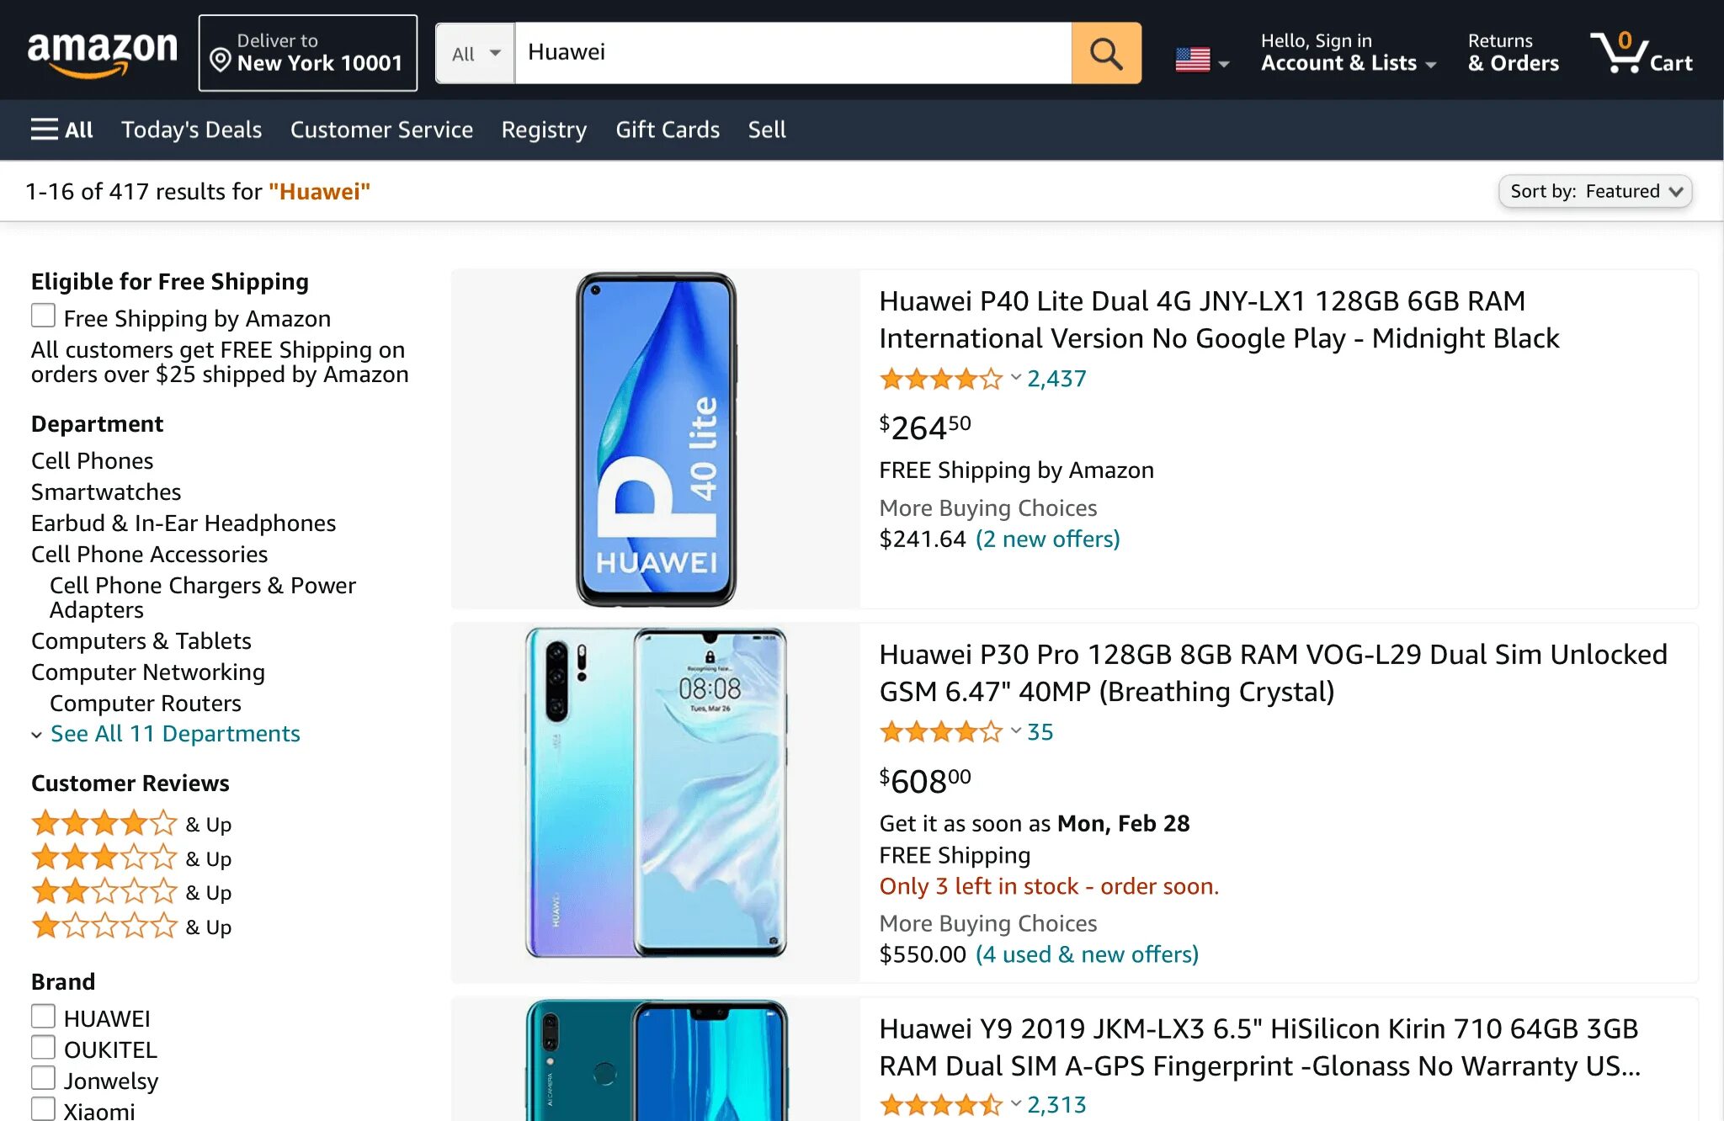Click the Amazon search magnifying glass icon
Screen dimensions: 1724x1121
click(1104, 51)
